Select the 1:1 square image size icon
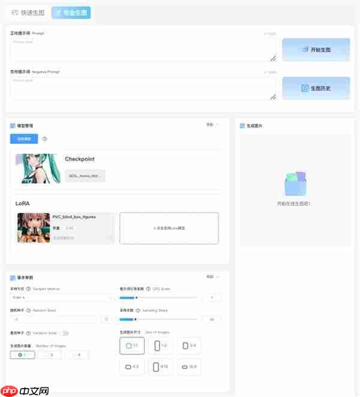The image size is (360, 397). [x=131, y=345]
